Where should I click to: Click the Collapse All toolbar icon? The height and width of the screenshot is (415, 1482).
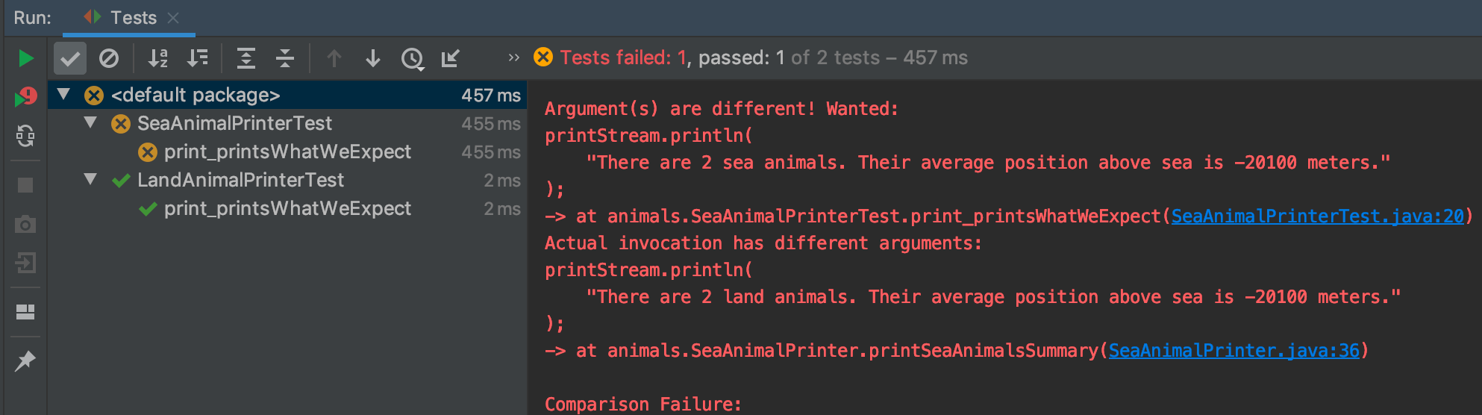click(x=285, y=58)
